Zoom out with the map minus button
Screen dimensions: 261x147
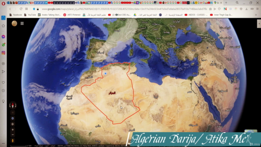(x=13, y=135)
